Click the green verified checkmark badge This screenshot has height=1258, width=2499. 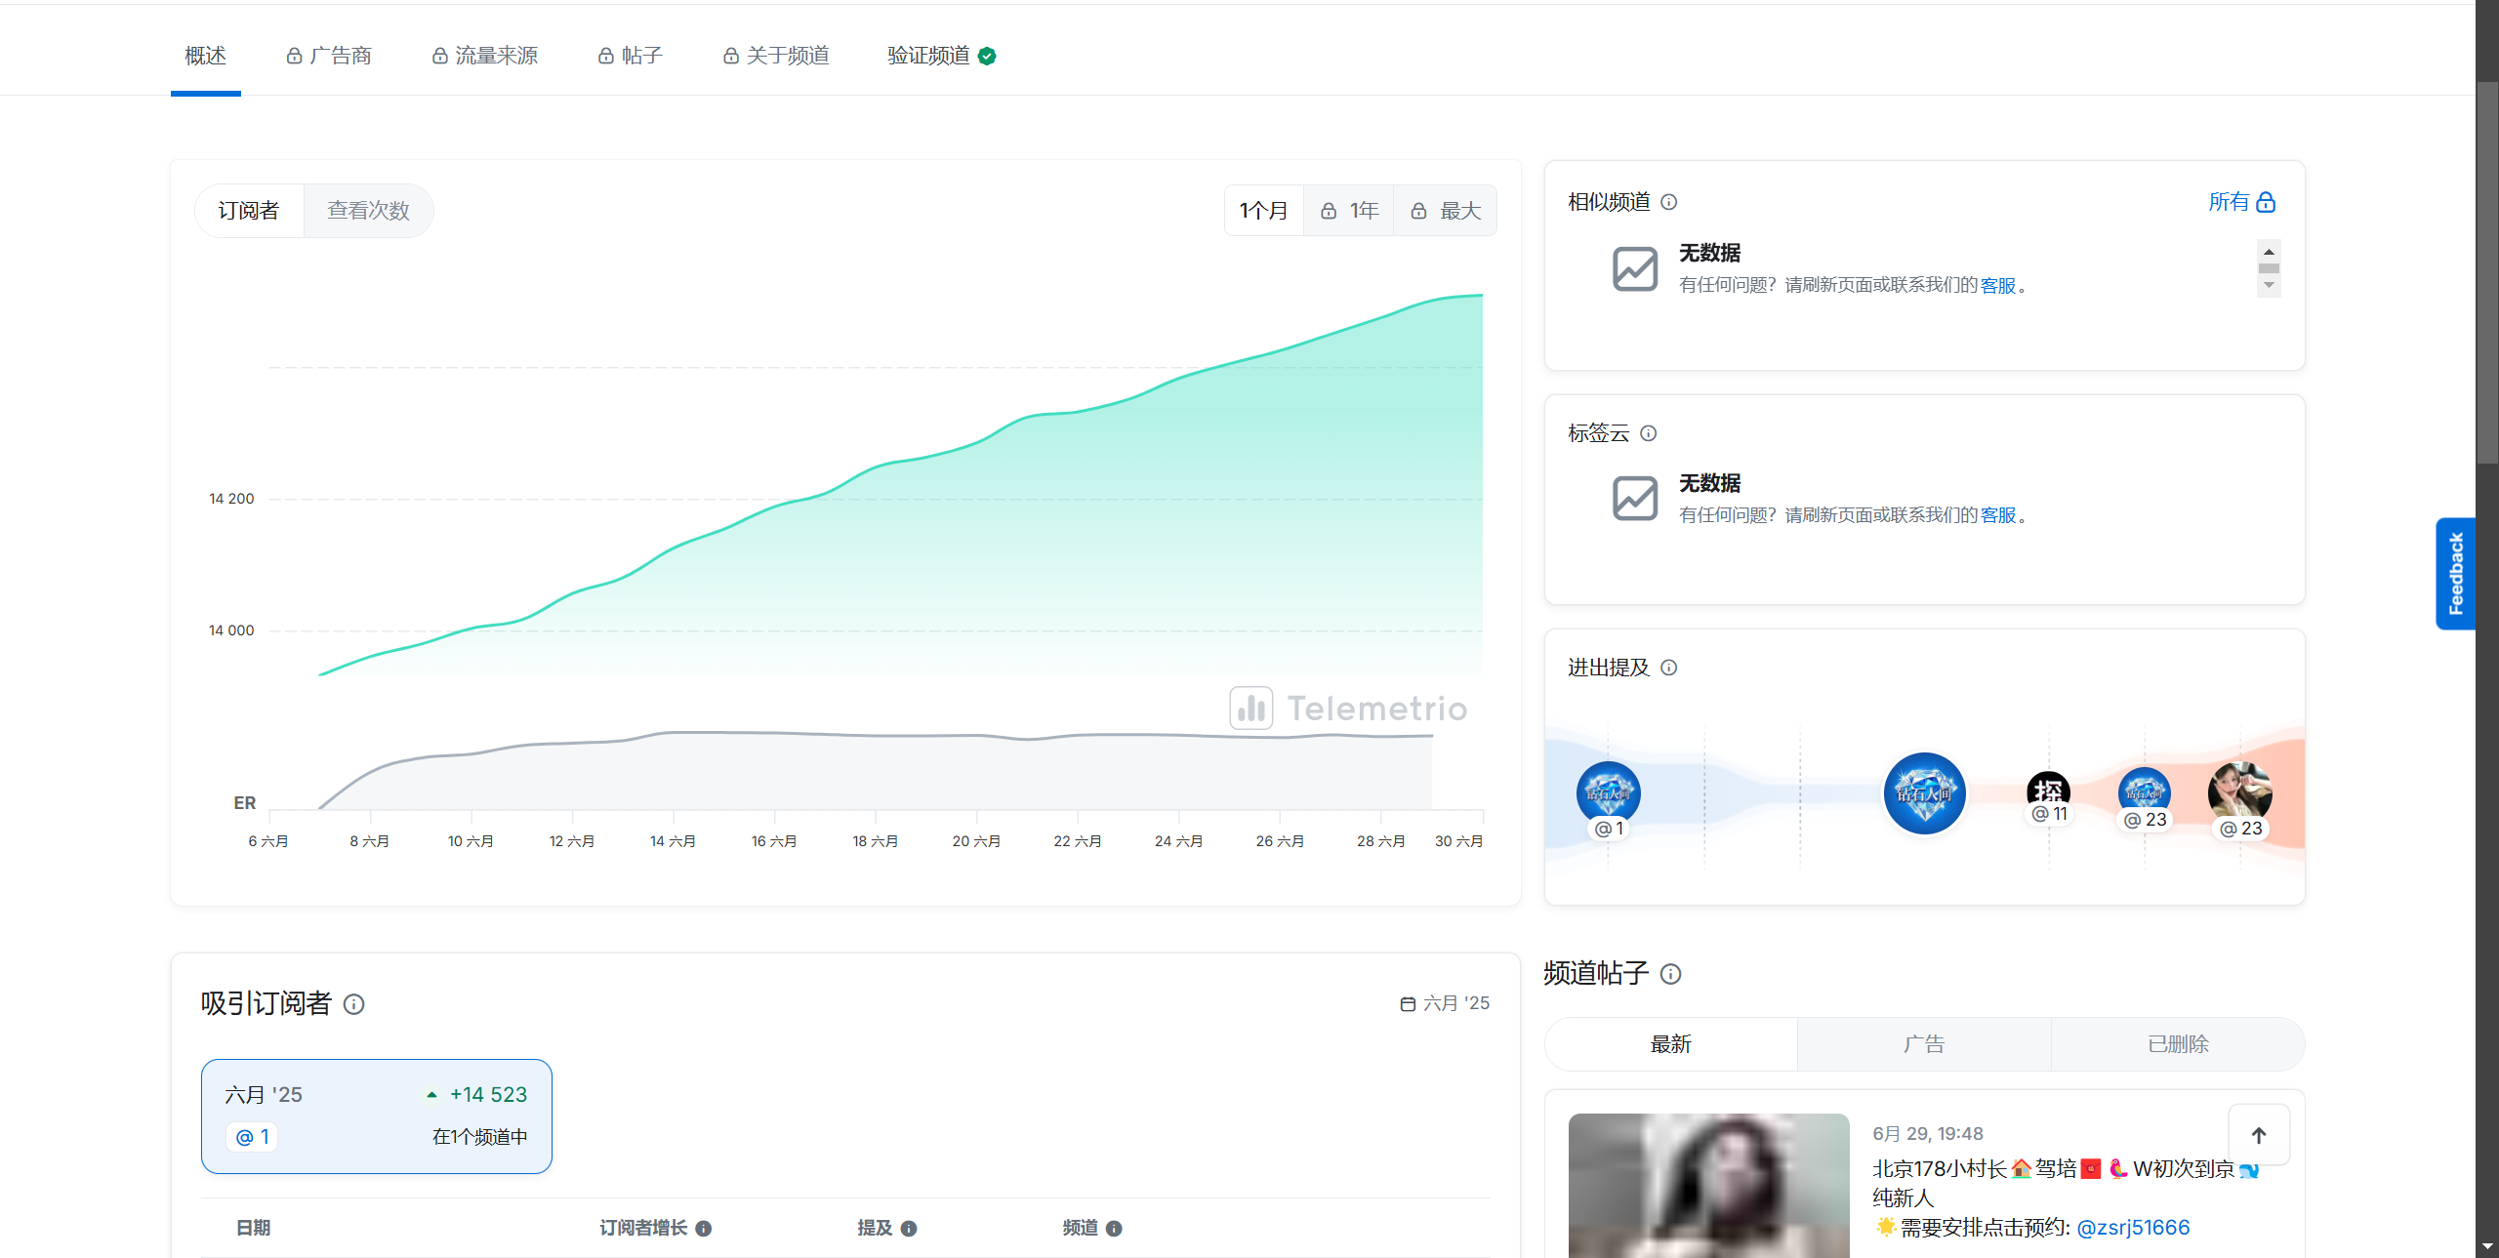[x=987, y=56]
